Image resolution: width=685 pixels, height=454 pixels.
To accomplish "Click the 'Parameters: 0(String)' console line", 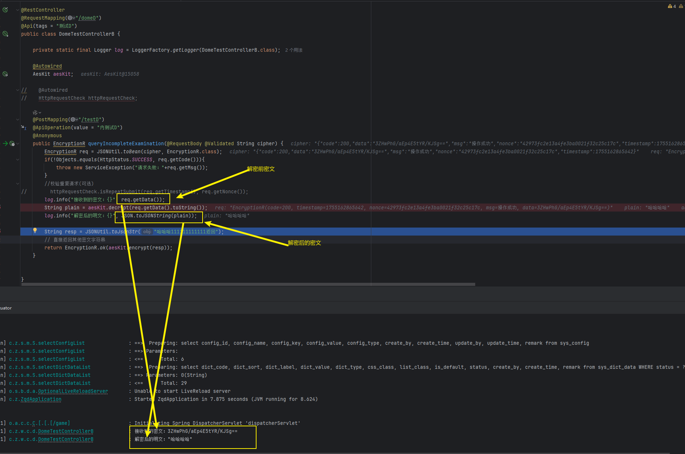I will (x=176, y=375).
